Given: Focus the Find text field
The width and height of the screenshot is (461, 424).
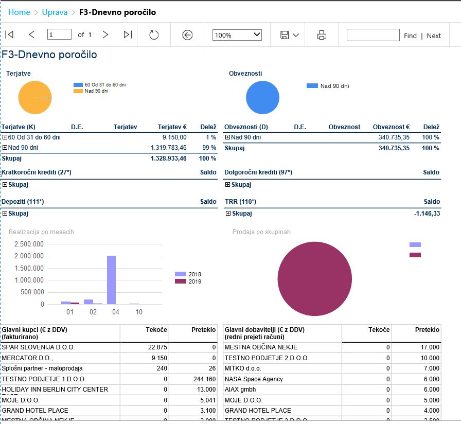Looking at the screenshot, I should [x=373, y=35].
